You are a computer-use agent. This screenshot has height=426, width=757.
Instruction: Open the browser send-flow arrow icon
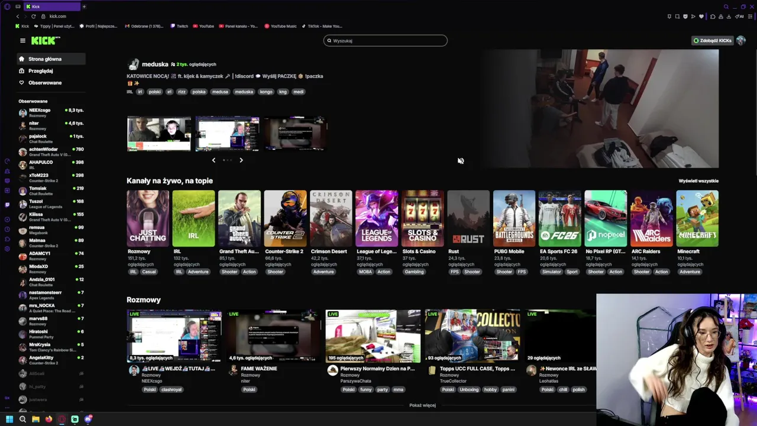[693, 16]
